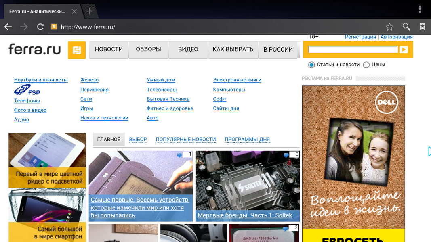Open the КАК ВЫБРАТЬ menu section

tap(233, 50)
